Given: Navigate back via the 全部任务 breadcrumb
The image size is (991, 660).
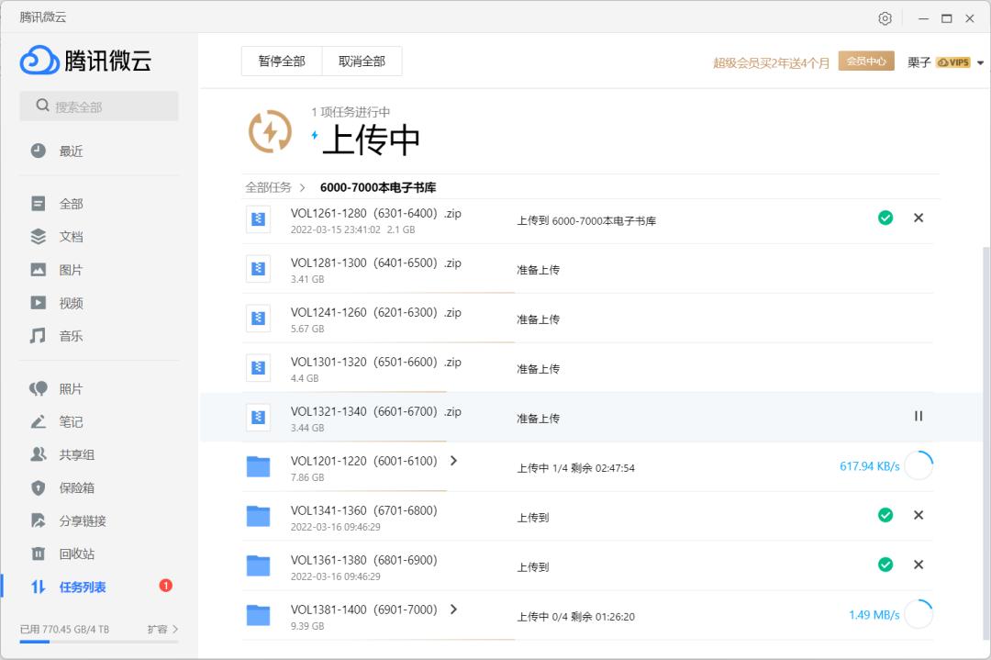Looking at the screenshot, I should click(266, 186).
